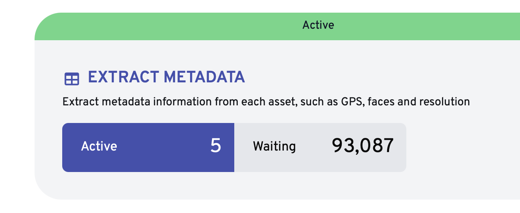Click the EXTRACT METADATA heading

pos(166,77)
